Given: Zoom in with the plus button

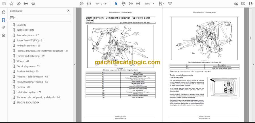Looking at the screenshot, I should click(x=138, y=4).
